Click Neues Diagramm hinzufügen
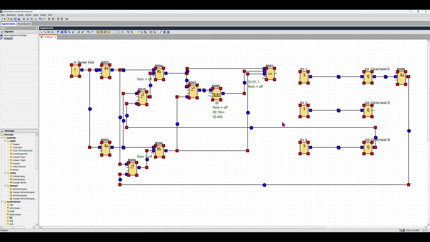430x242 pixels. [15, 35]
